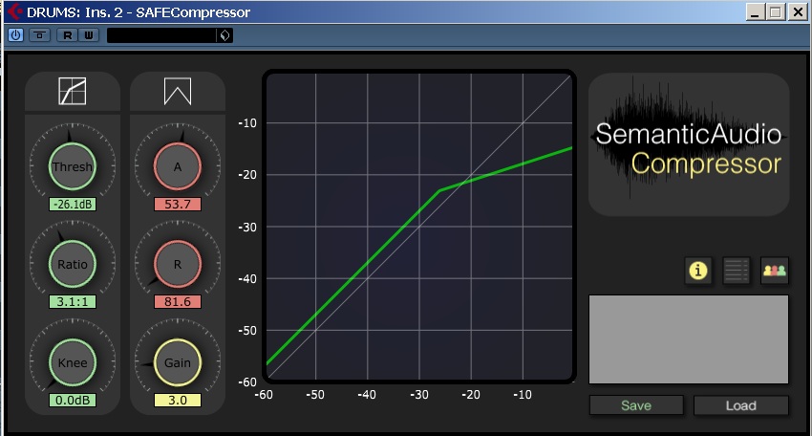This screenshot has height=436, width=812.
Task: Click the Save button
Action: pos(636,405)
